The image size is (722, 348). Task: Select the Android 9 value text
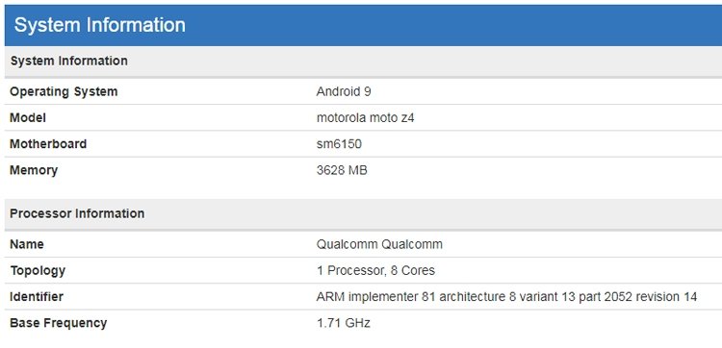click(344, 91)
